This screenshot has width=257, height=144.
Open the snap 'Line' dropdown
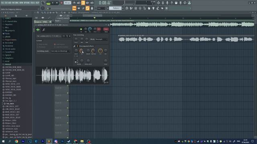tap(101, 8)
